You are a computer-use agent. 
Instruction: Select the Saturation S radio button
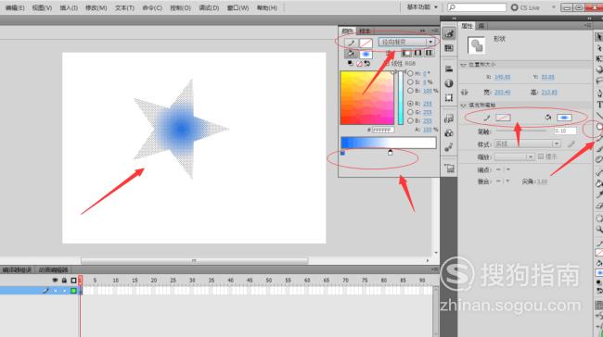410,82
